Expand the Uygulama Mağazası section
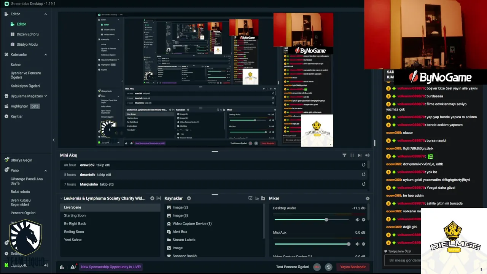The image size is (487, 274). coord(46,96)
